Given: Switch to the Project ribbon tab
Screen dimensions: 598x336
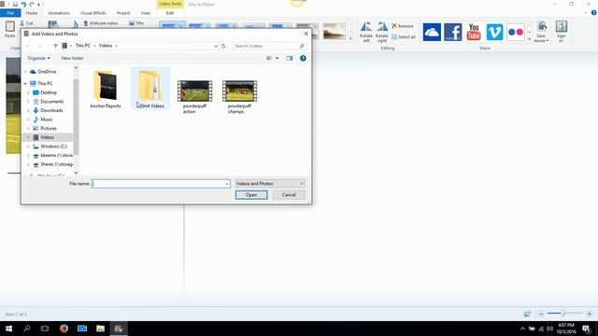Looking at the screenshot, I should point(123,13).
